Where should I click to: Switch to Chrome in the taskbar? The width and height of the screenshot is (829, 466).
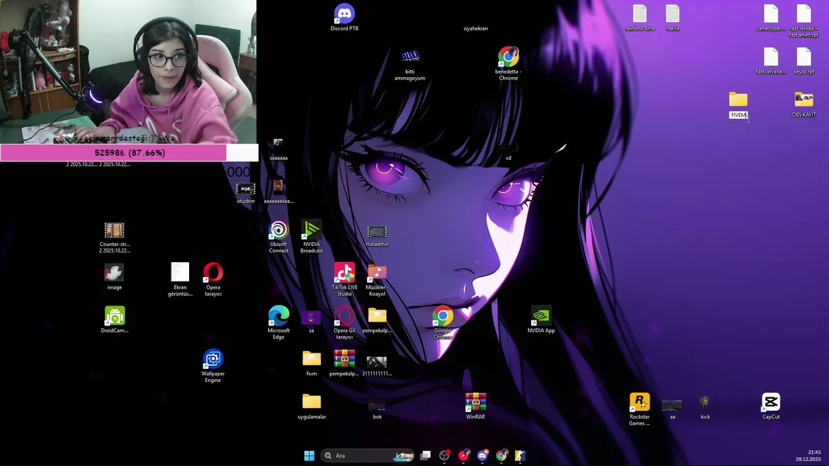(x=501, y=456)
